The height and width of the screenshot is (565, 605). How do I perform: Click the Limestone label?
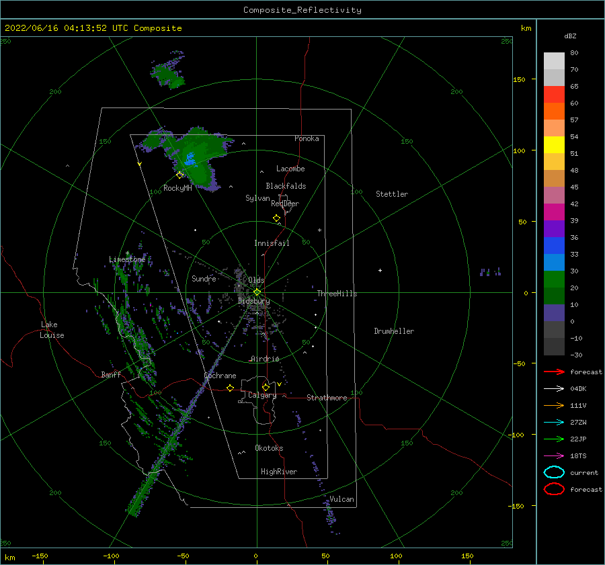[x=127, y=259]
